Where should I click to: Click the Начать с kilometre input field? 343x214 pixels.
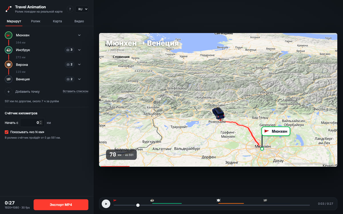pos(32,123)
